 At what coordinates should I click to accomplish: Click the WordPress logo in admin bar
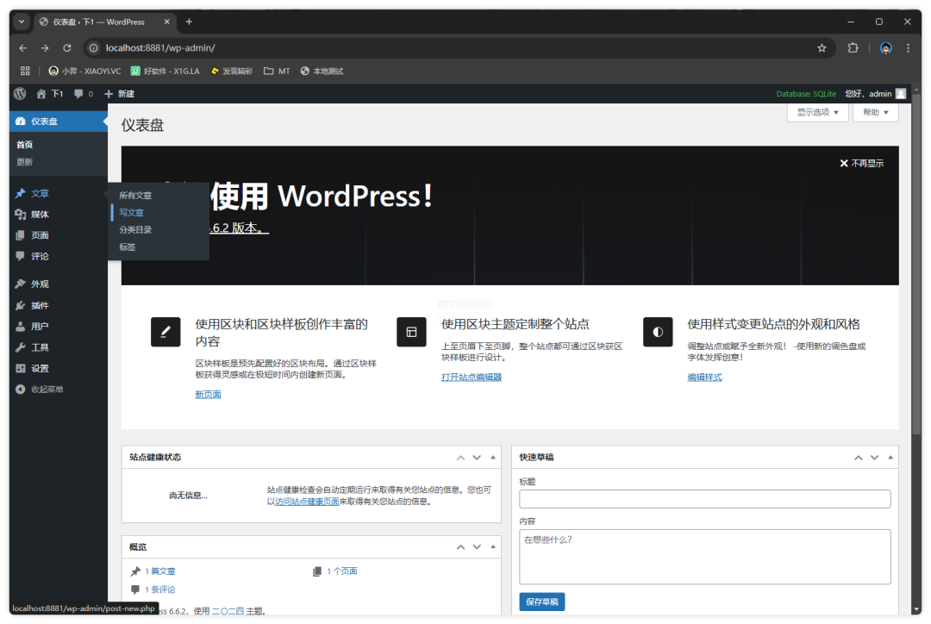pyautogui.click(x=20, y=94)
